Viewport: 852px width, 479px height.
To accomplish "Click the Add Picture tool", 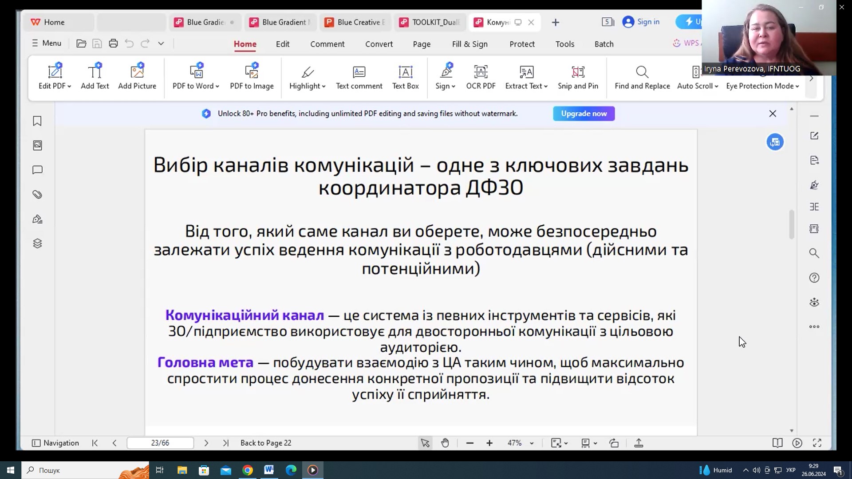I will [x=137, y=77].
